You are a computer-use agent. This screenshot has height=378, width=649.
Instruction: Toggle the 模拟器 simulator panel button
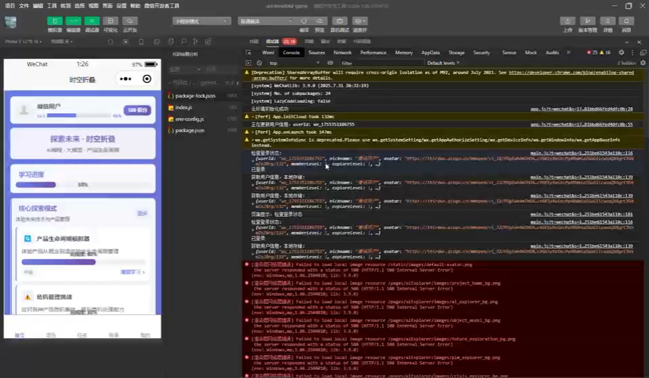pyautogui.click(x=55, y=21)
